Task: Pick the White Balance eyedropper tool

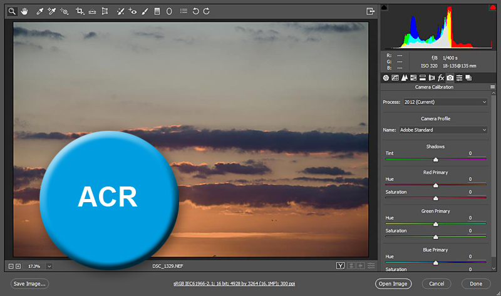Action: pos(40,11)
